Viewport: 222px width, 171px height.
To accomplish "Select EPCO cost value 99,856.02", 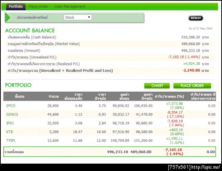I will pos(121,106).
